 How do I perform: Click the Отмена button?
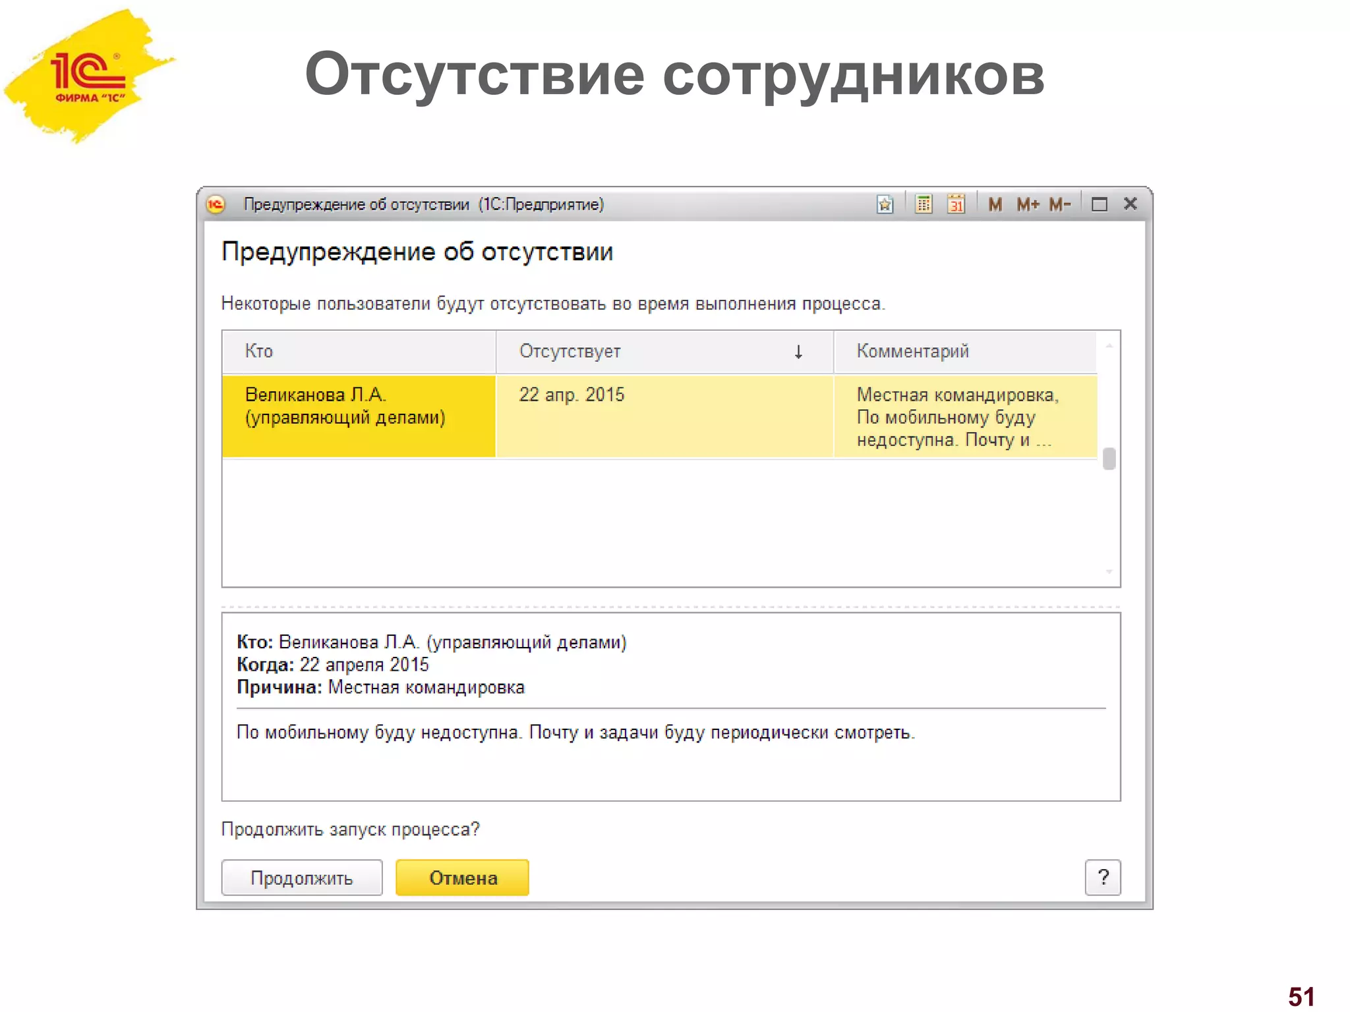[463, 878]
